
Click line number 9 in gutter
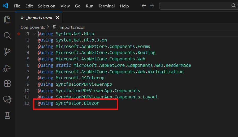[28, 84]
